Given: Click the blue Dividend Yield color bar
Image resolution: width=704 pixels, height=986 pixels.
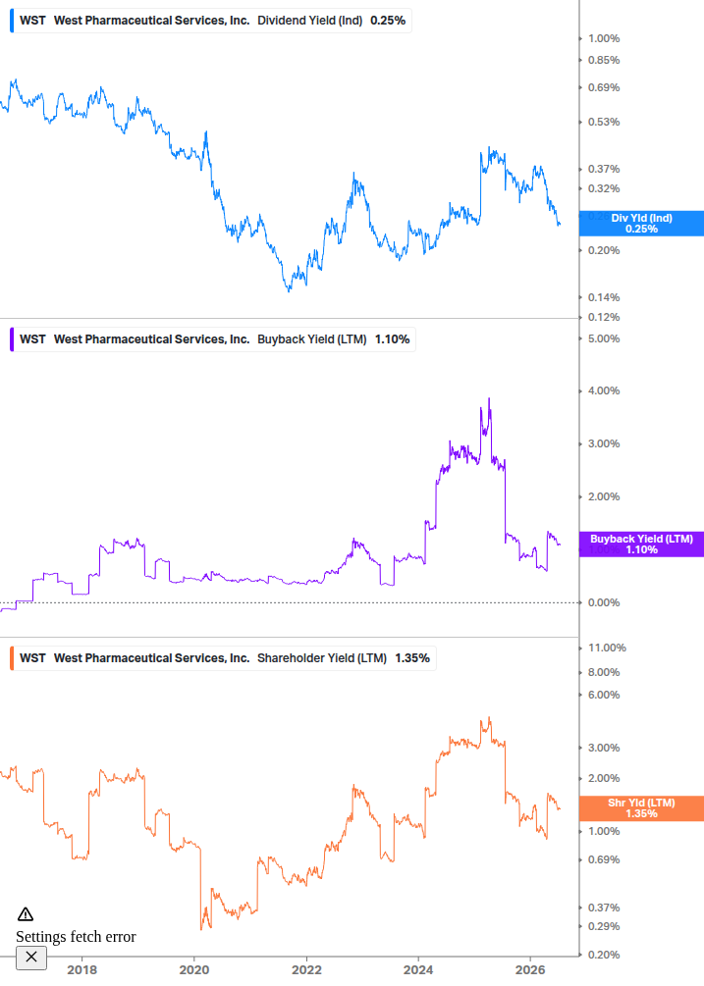Looking at the screenshot, I should [x=12, y=21].
